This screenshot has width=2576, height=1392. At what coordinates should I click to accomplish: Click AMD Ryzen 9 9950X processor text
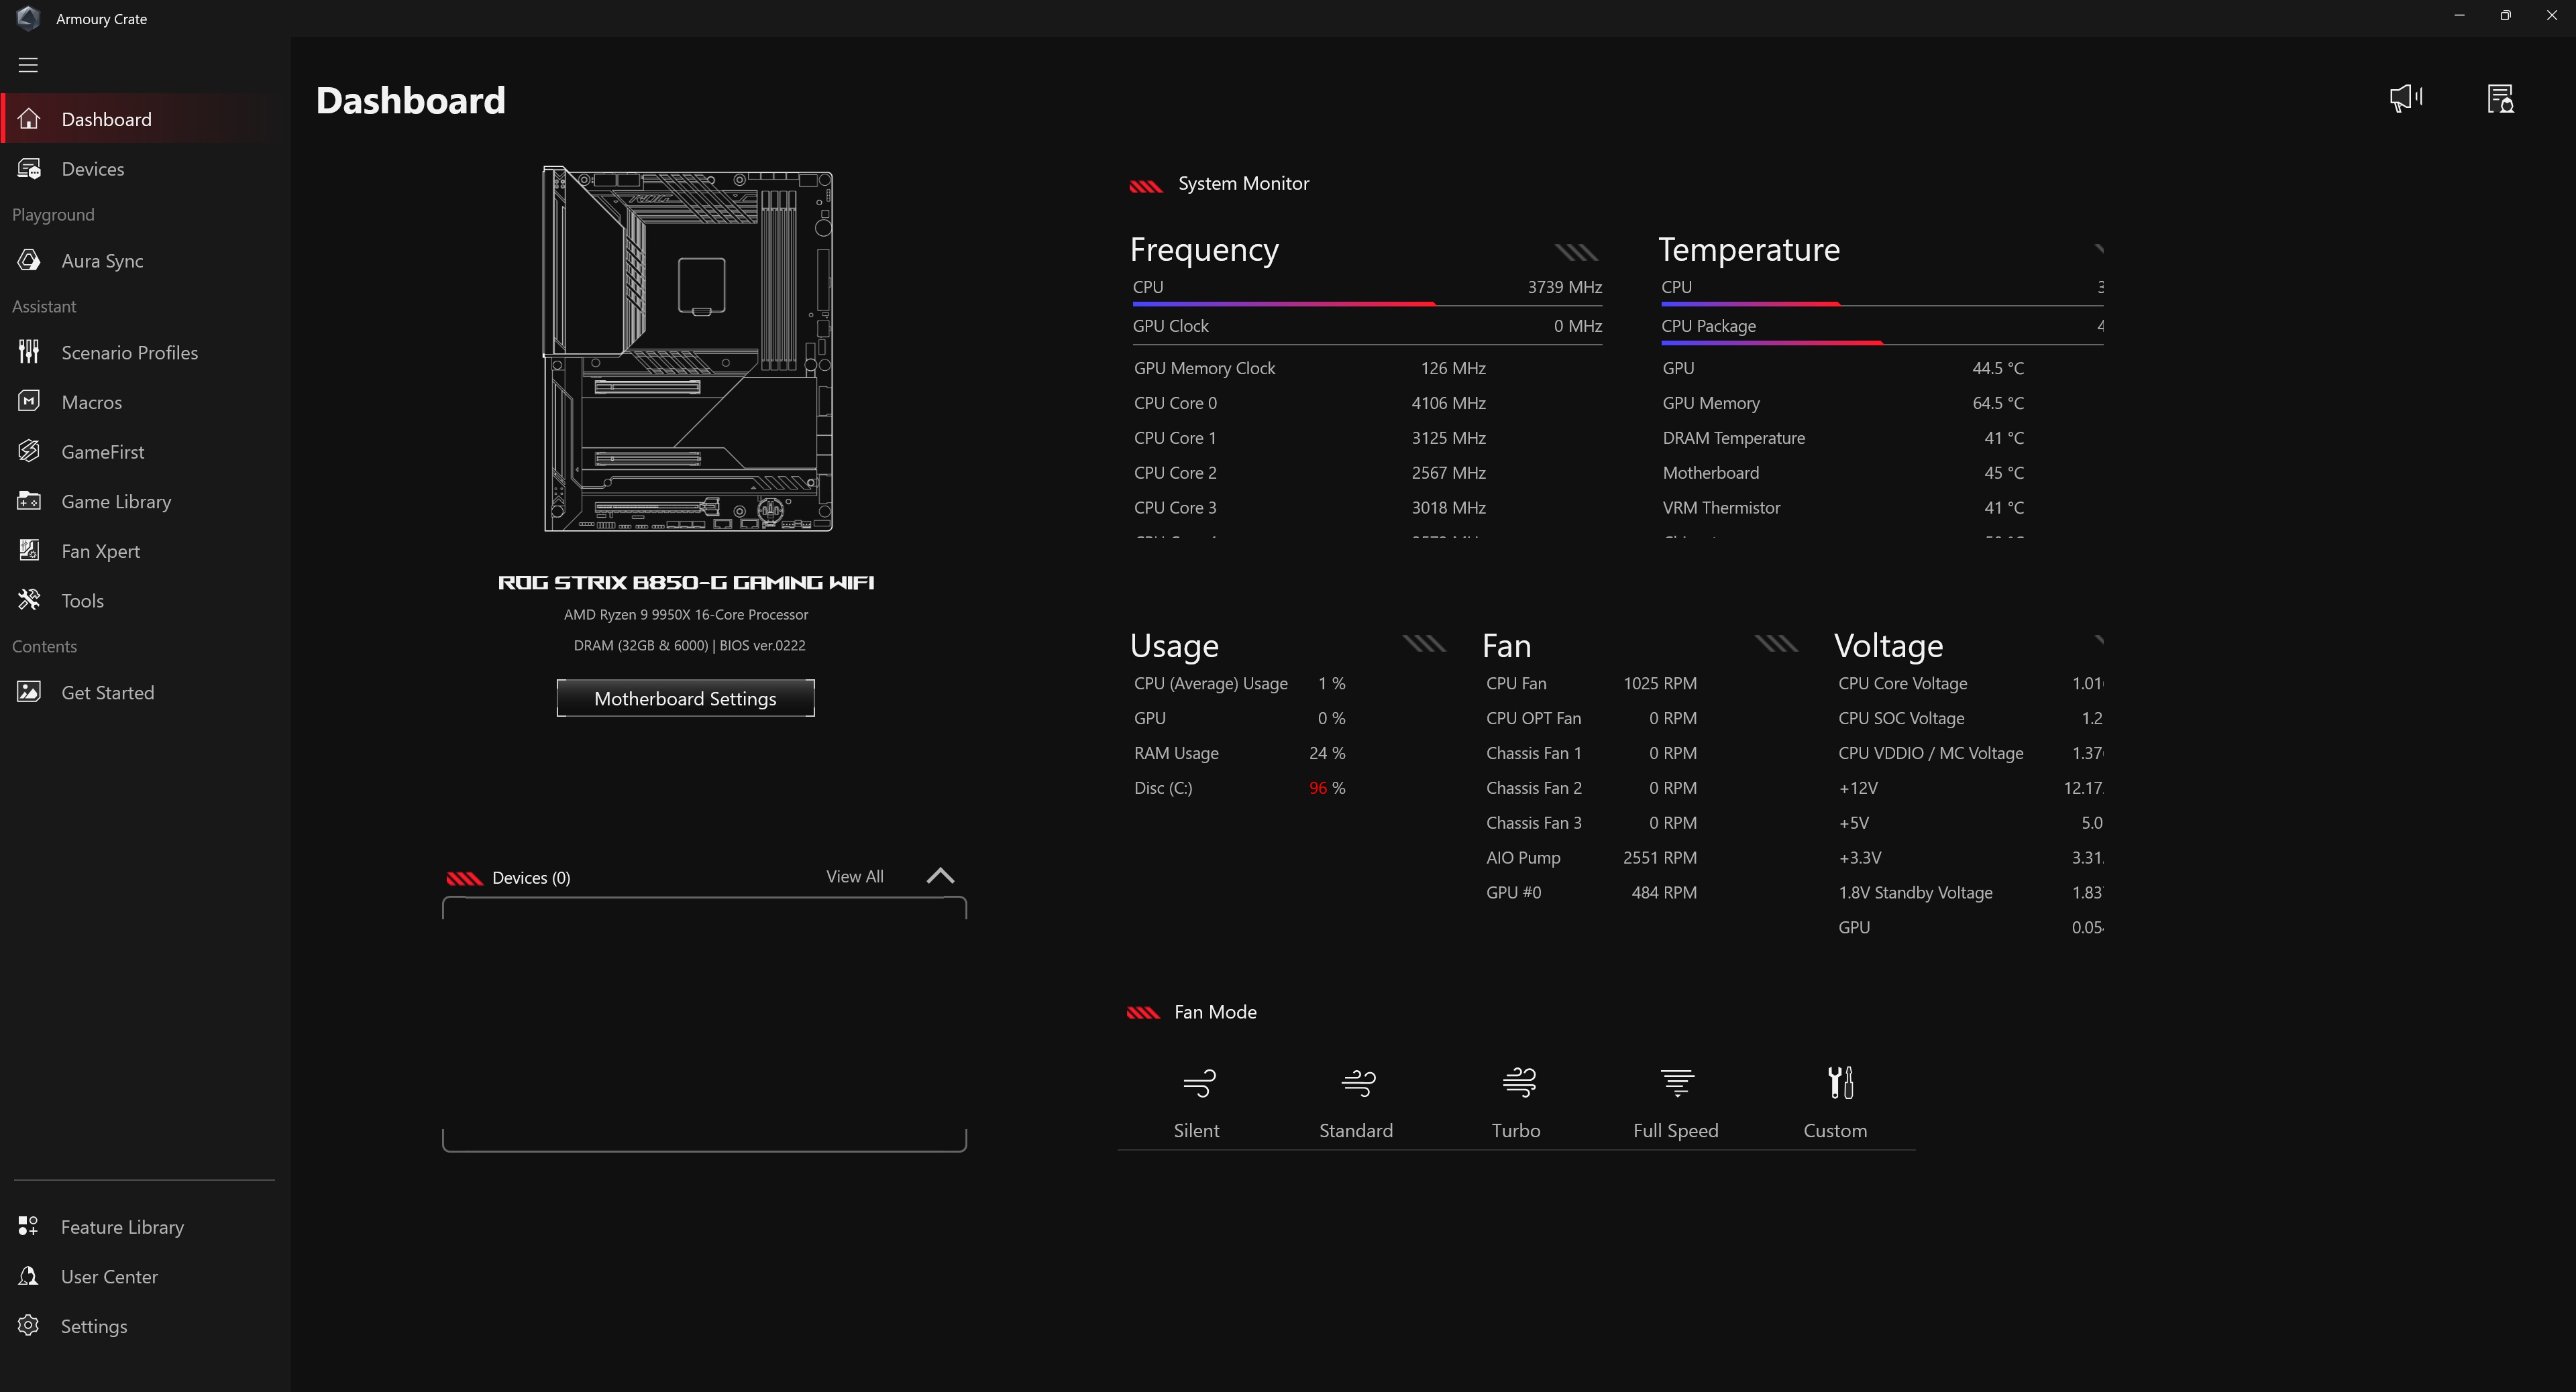point(686,615)
